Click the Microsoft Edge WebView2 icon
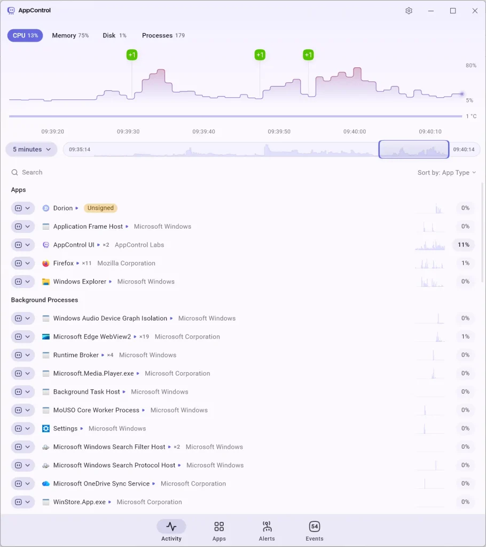Screen dimensions: 486x547 coord(46,337)
